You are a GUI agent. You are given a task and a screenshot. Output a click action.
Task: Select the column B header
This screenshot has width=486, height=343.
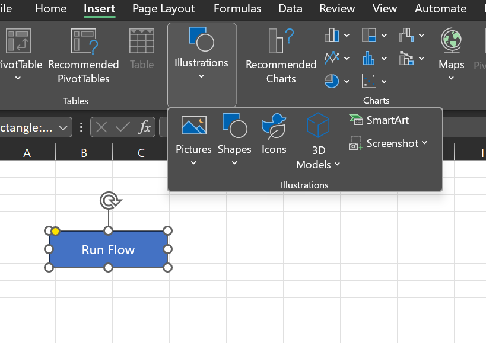point(84,153)
